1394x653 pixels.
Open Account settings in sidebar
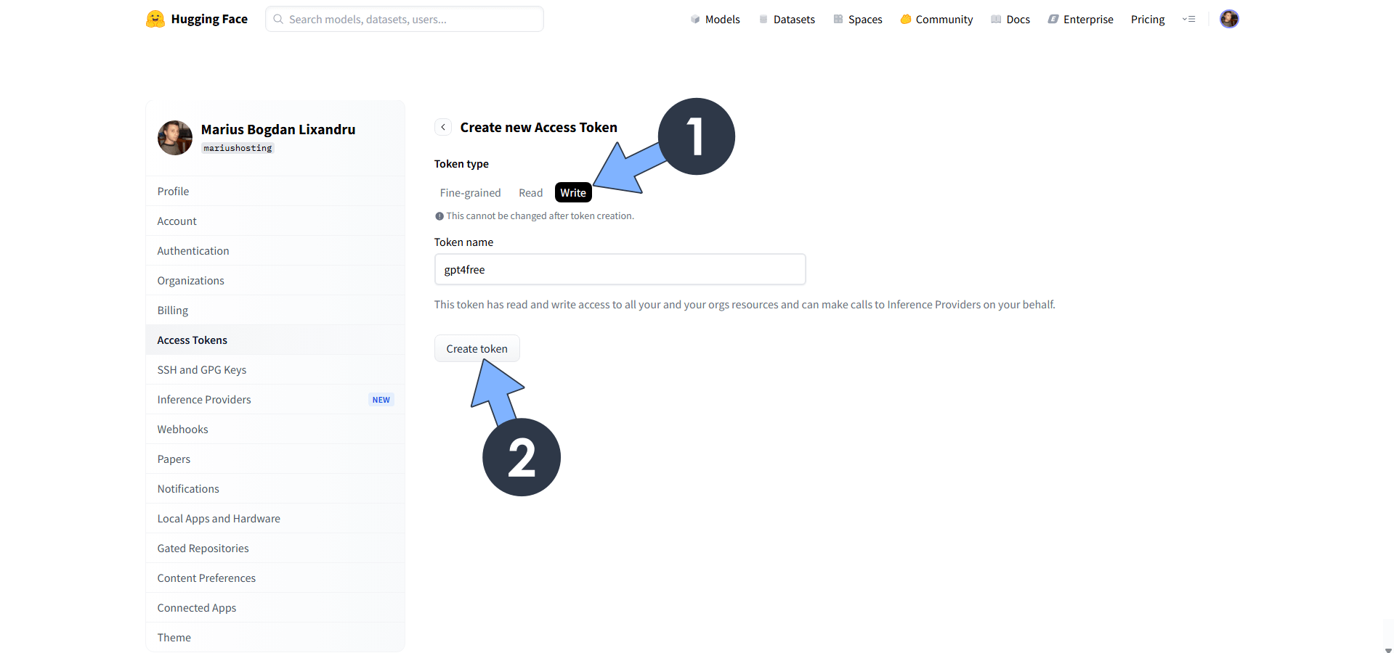[x=275, y=221]
